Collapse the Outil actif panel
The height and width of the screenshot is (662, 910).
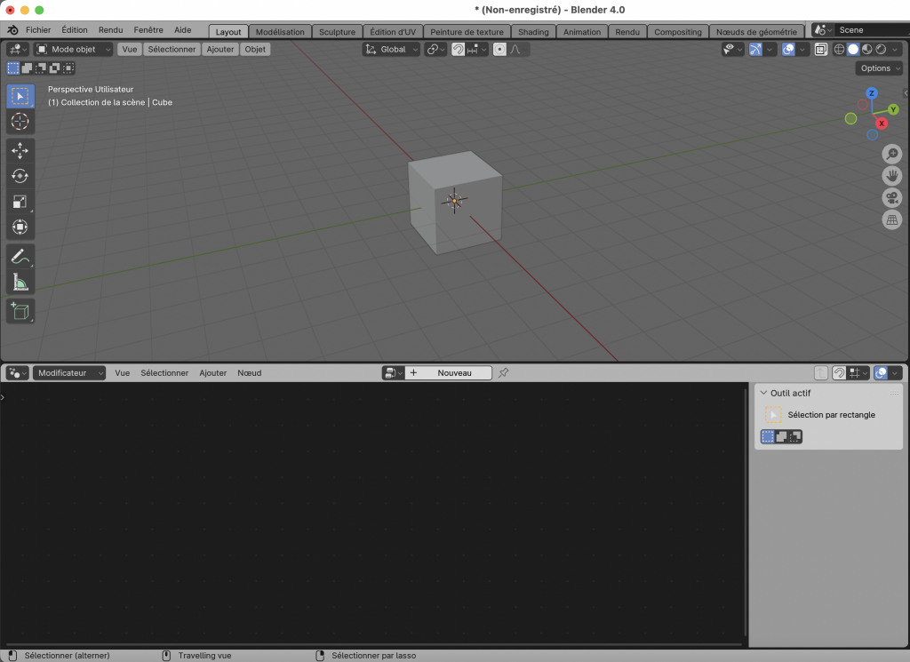763,393
